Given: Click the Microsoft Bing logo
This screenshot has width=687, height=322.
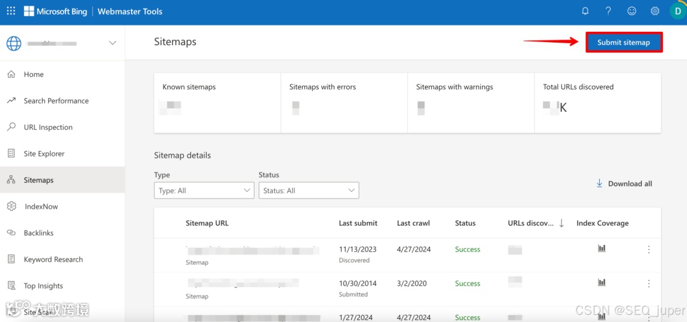Looking at the screenshot, I should (55, 11).
